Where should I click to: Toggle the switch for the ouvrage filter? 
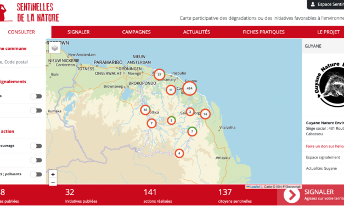click(36, 146)
